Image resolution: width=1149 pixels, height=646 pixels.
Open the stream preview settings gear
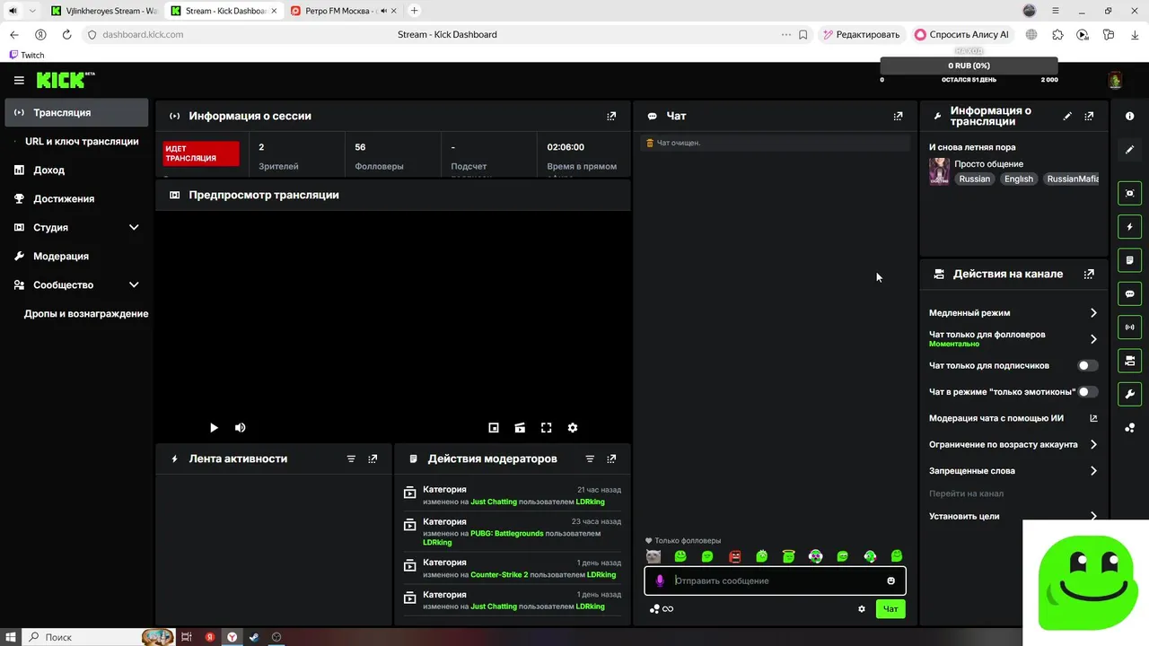point(573,428)
